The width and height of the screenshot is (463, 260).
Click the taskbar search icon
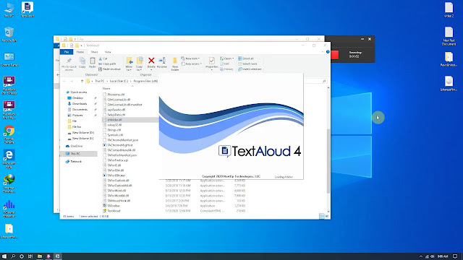pyautogui.click(x=13, y=256)
